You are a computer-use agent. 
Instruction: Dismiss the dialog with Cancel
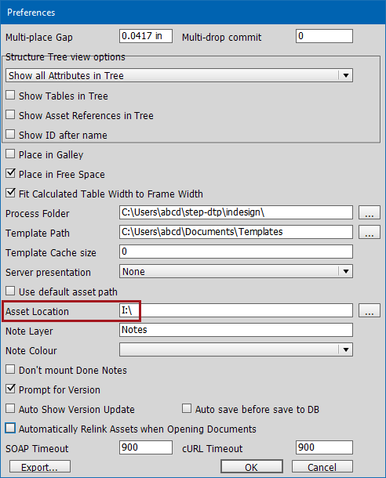pyautogui.click(x=322, y=467)
